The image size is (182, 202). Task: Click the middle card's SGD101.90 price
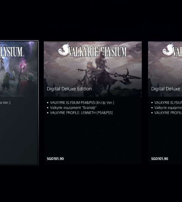pos(55,159)
